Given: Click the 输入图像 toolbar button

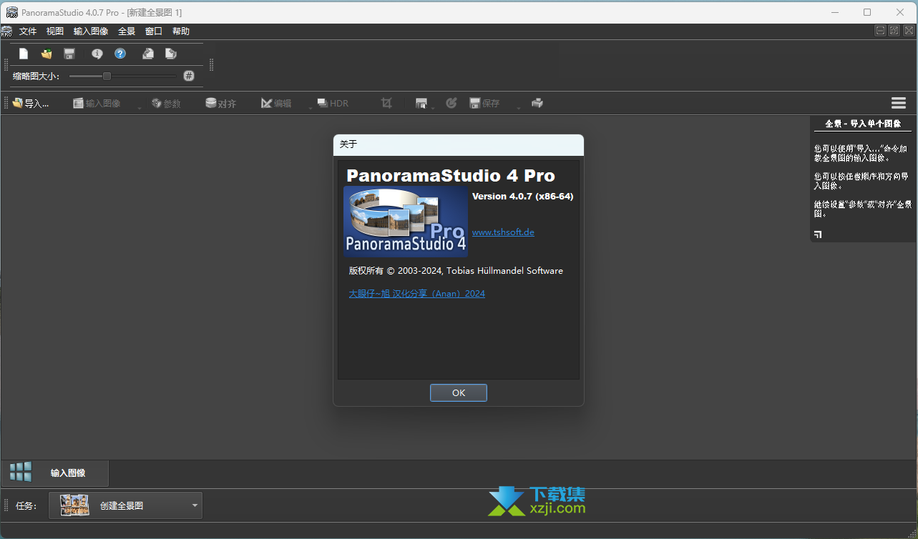Looking at the screenshot, I should click(97, 103).
